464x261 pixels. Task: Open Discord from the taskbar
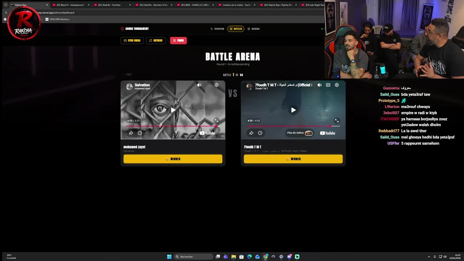[x=289, y=257]
